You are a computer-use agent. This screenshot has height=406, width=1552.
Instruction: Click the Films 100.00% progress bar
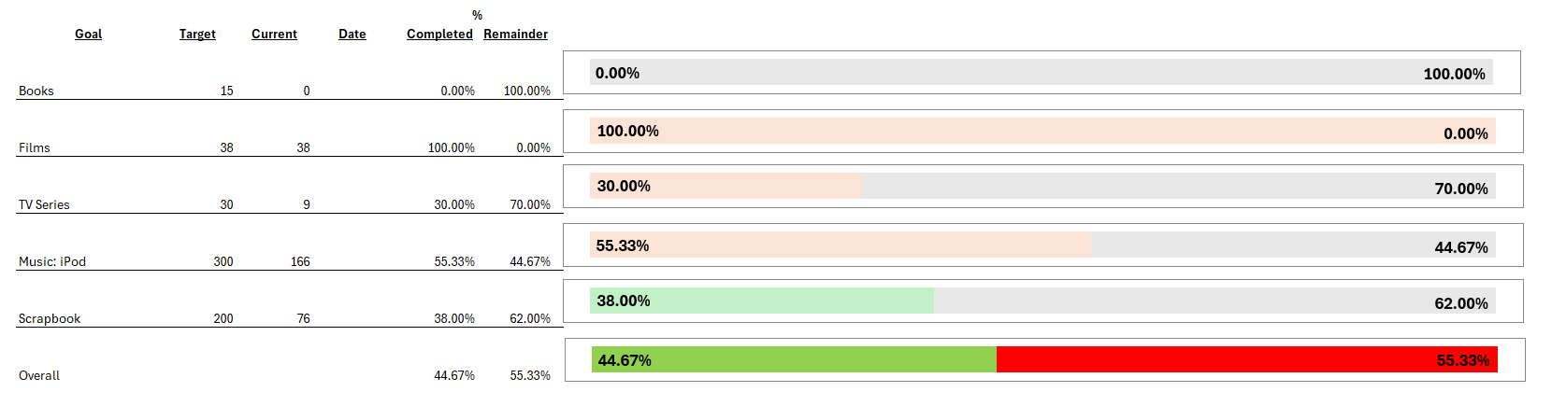click(x=1042, y=131)
